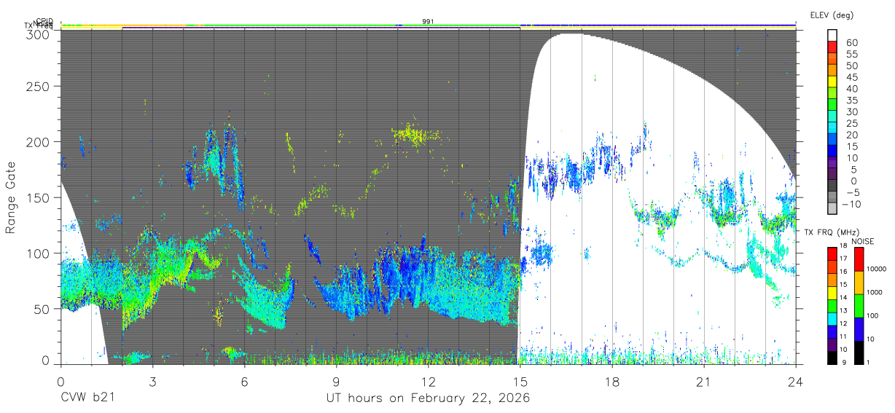
Task: Click the '300' tick label on the Range Gate axis
Action: click(x=39, y=34)
